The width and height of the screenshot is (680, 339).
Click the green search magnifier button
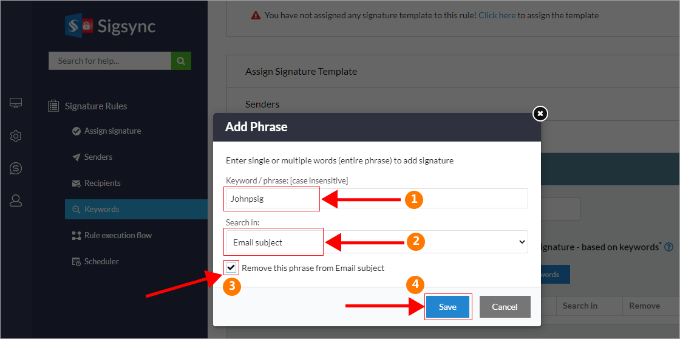tap(181, 61)
